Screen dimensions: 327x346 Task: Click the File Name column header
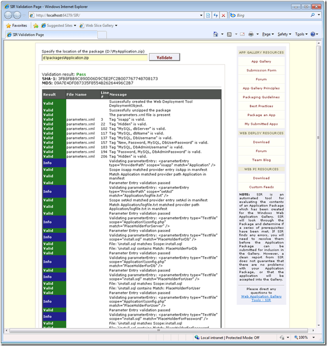(x=83, y=94)
